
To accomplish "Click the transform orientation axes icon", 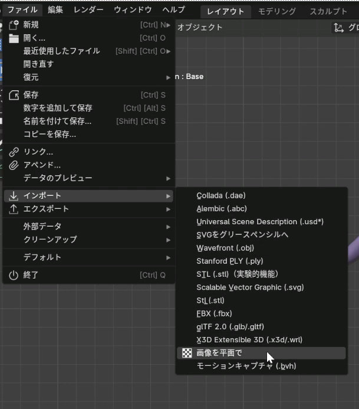I will pos(338,27).
